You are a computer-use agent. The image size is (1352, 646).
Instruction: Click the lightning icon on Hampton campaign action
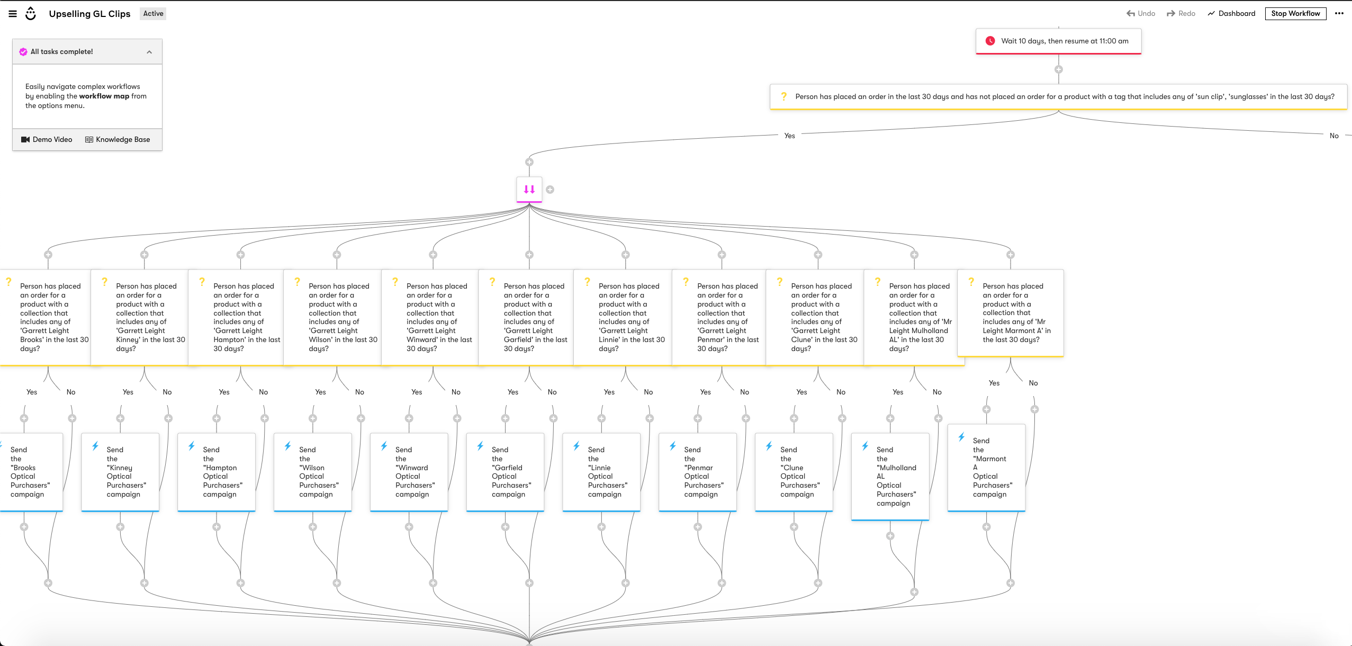point(192,446)
